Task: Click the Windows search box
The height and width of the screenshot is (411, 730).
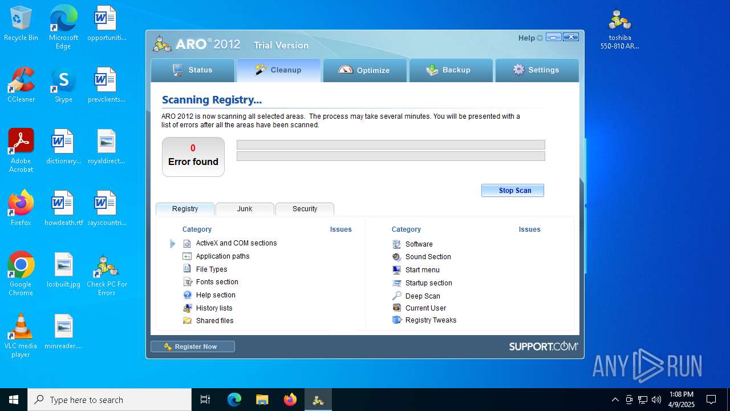Action: (x=109, y=400)
